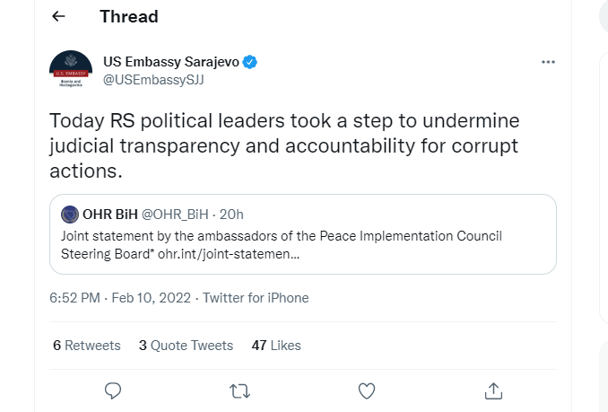
Task: Click US Embassy Sarajevo profile avatar
Action: (70, 71)
